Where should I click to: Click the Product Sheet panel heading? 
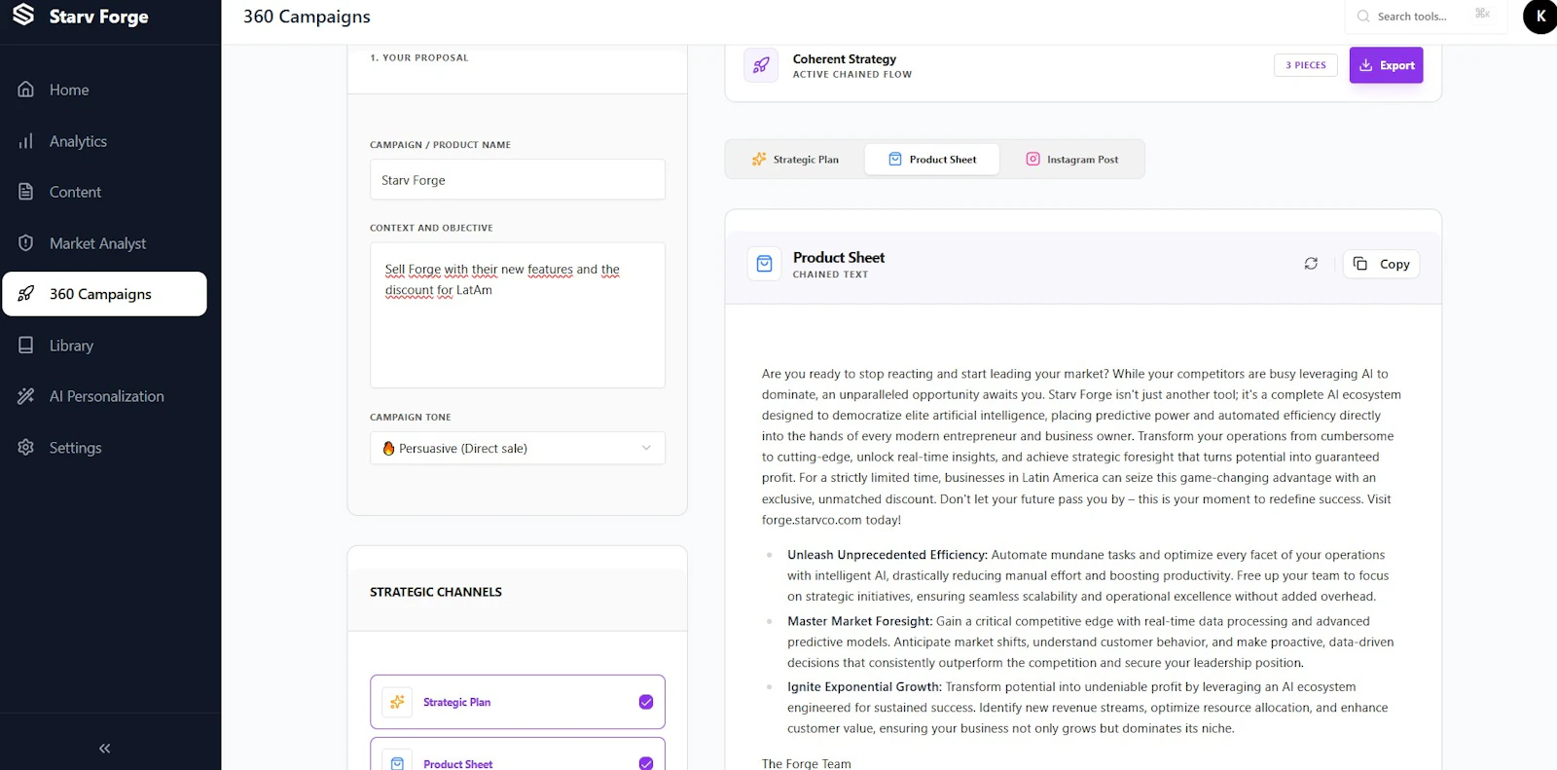point(839,258)
